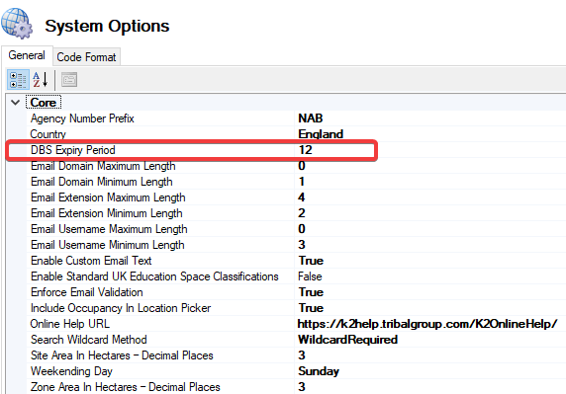
Task: Click the Country value England
Action: tap(321, 134)
